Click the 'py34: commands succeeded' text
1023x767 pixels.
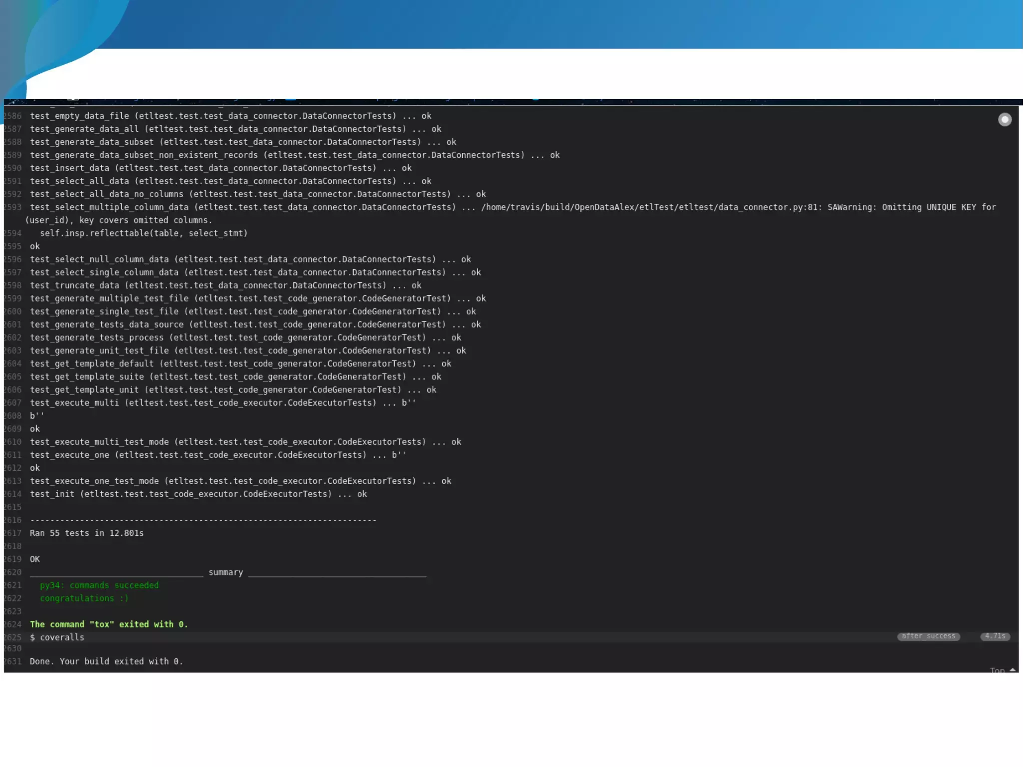click(x=99, y=585)
